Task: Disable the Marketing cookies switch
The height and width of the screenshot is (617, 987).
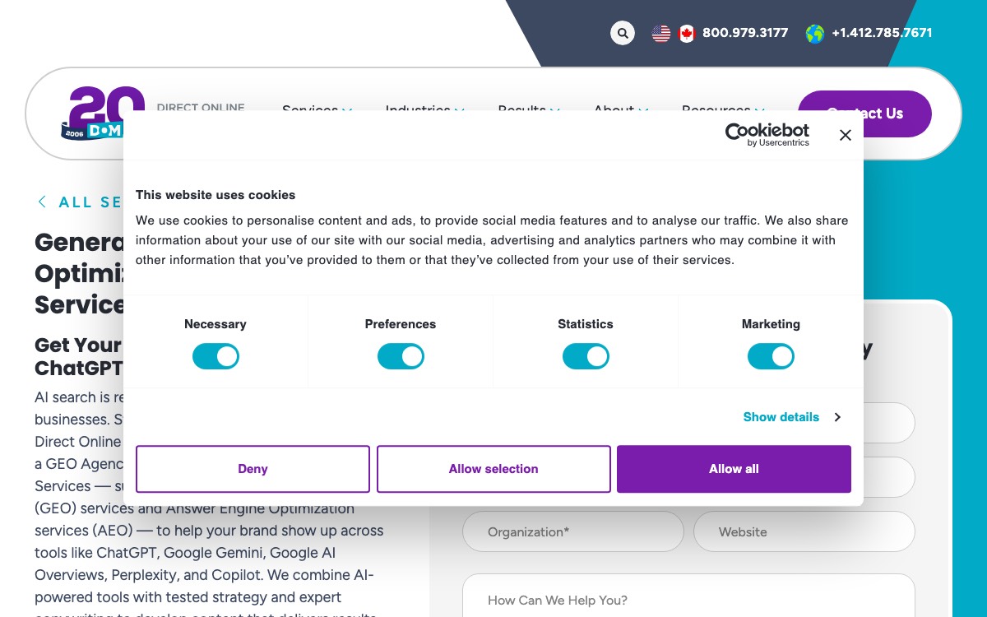Action: pyautogui.click(x=771, y=356)
